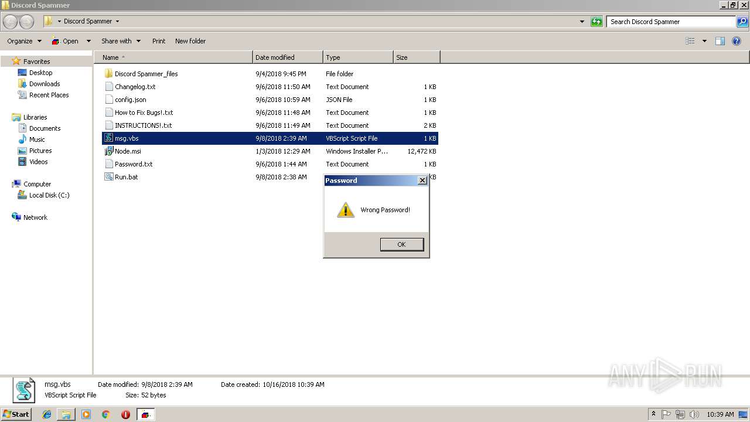Open the Music library

coord(37,139)
